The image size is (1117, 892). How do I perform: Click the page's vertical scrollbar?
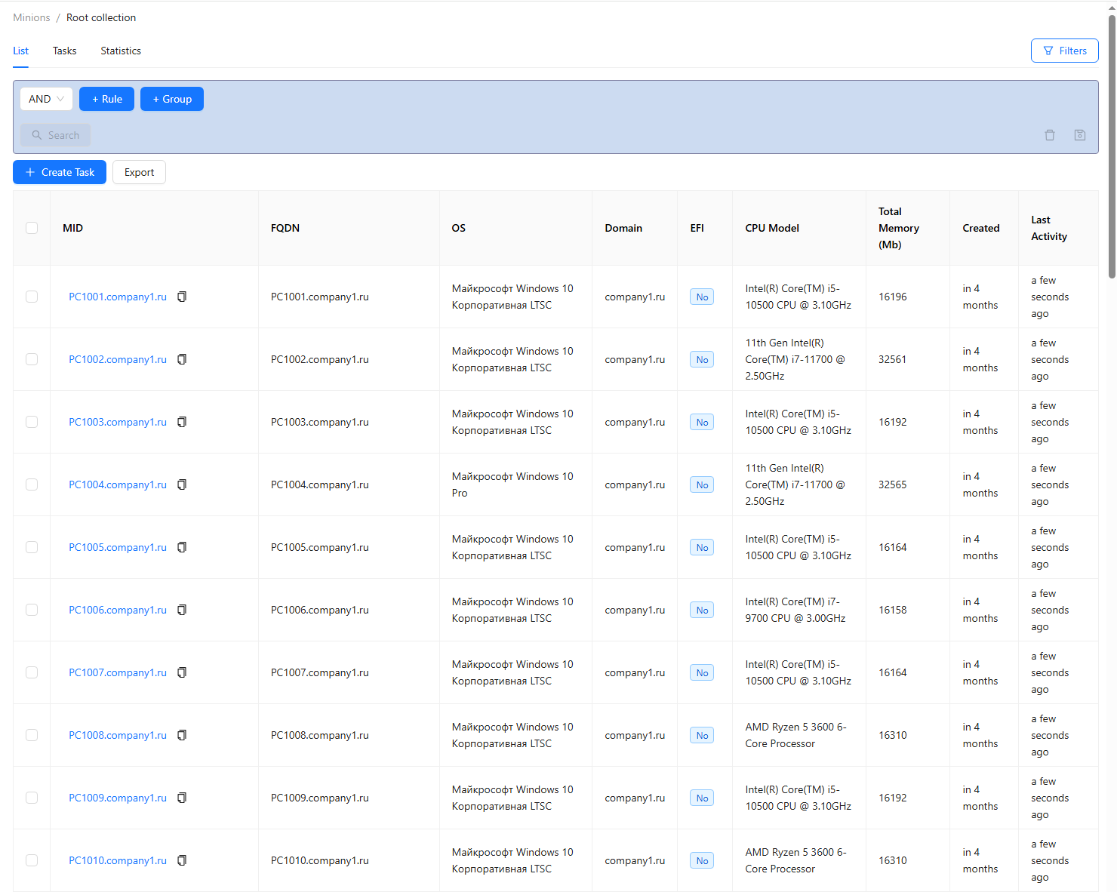pyautogui.click(x=1112, y=147)
